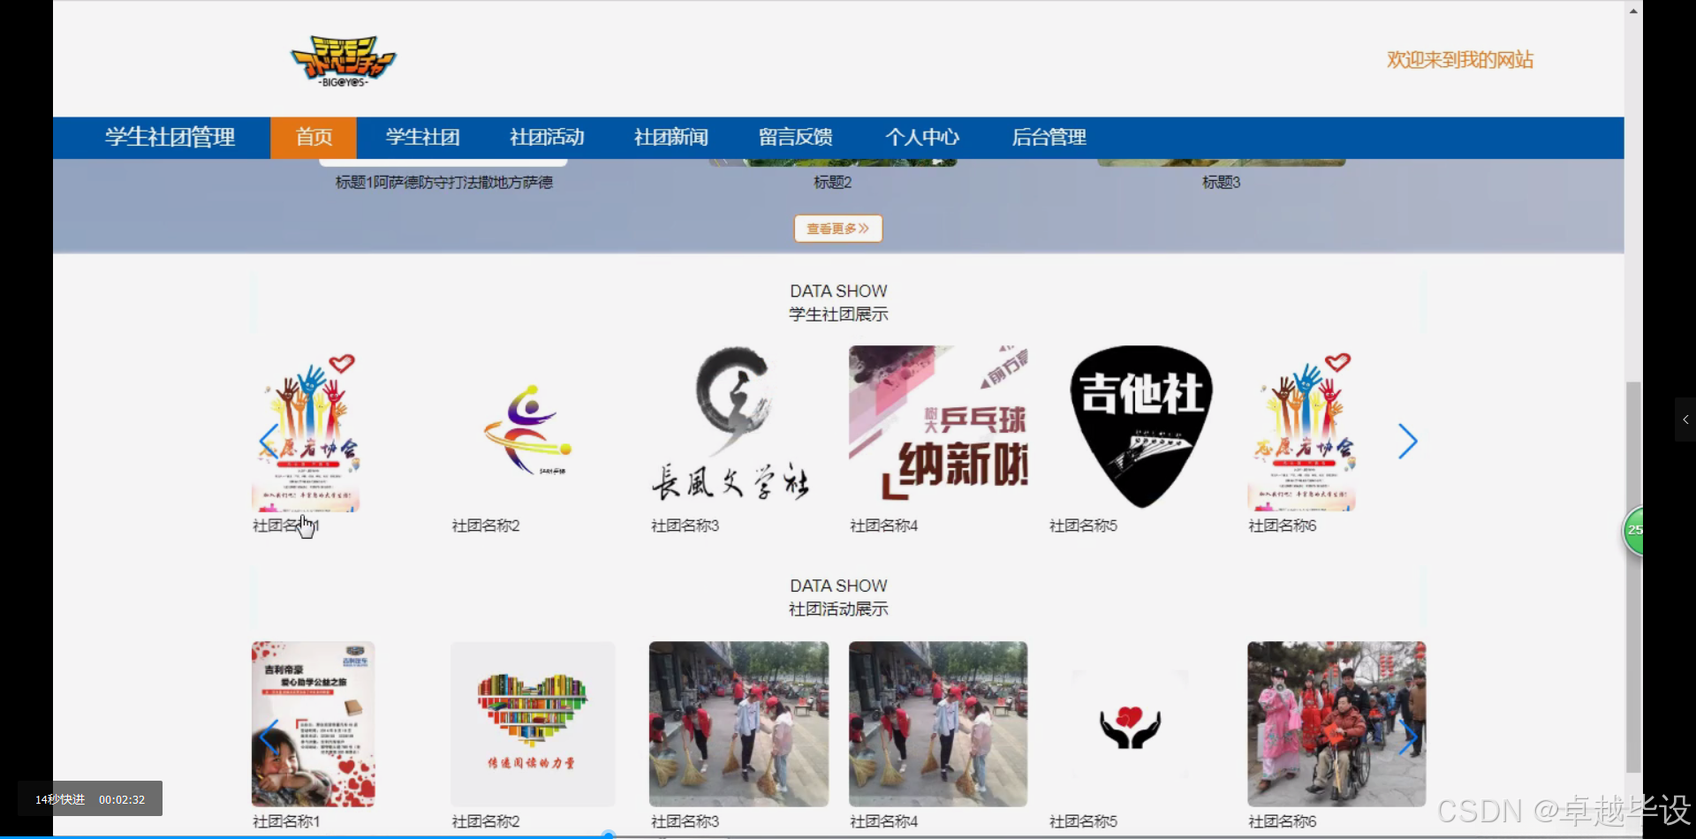Open the 学生社团 menu item
The image size is (1696, 839).
tap(422, 137)
